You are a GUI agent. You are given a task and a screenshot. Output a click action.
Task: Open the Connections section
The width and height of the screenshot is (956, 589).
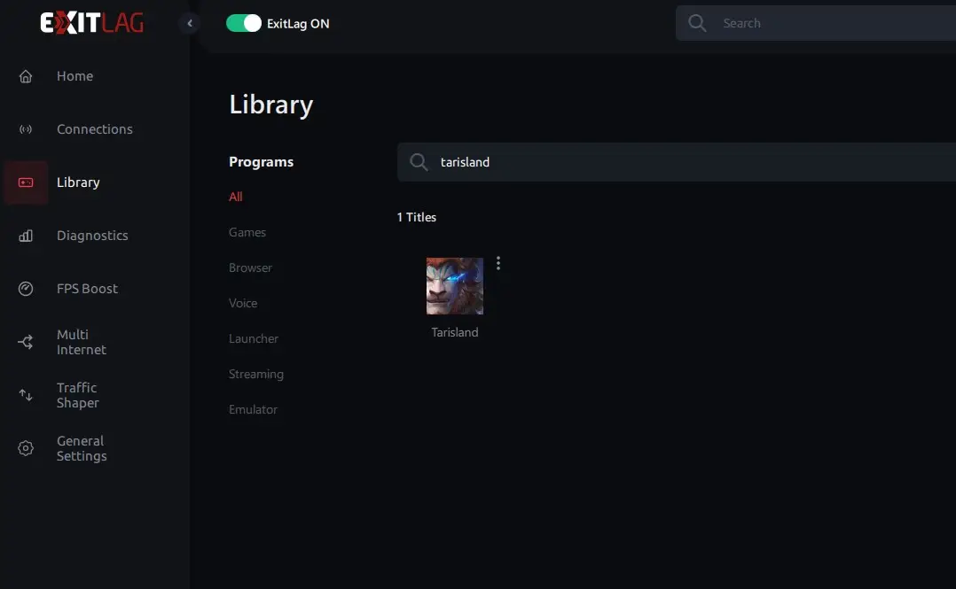pyautogui.click(x=95, y=129)
